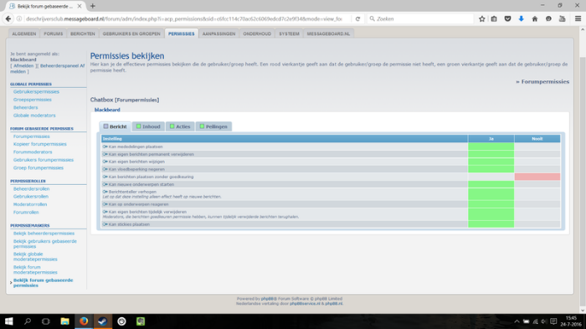Screen dimensions: 586x329
Task: Open File Explorer from taskbar
Action: (65, 321)
